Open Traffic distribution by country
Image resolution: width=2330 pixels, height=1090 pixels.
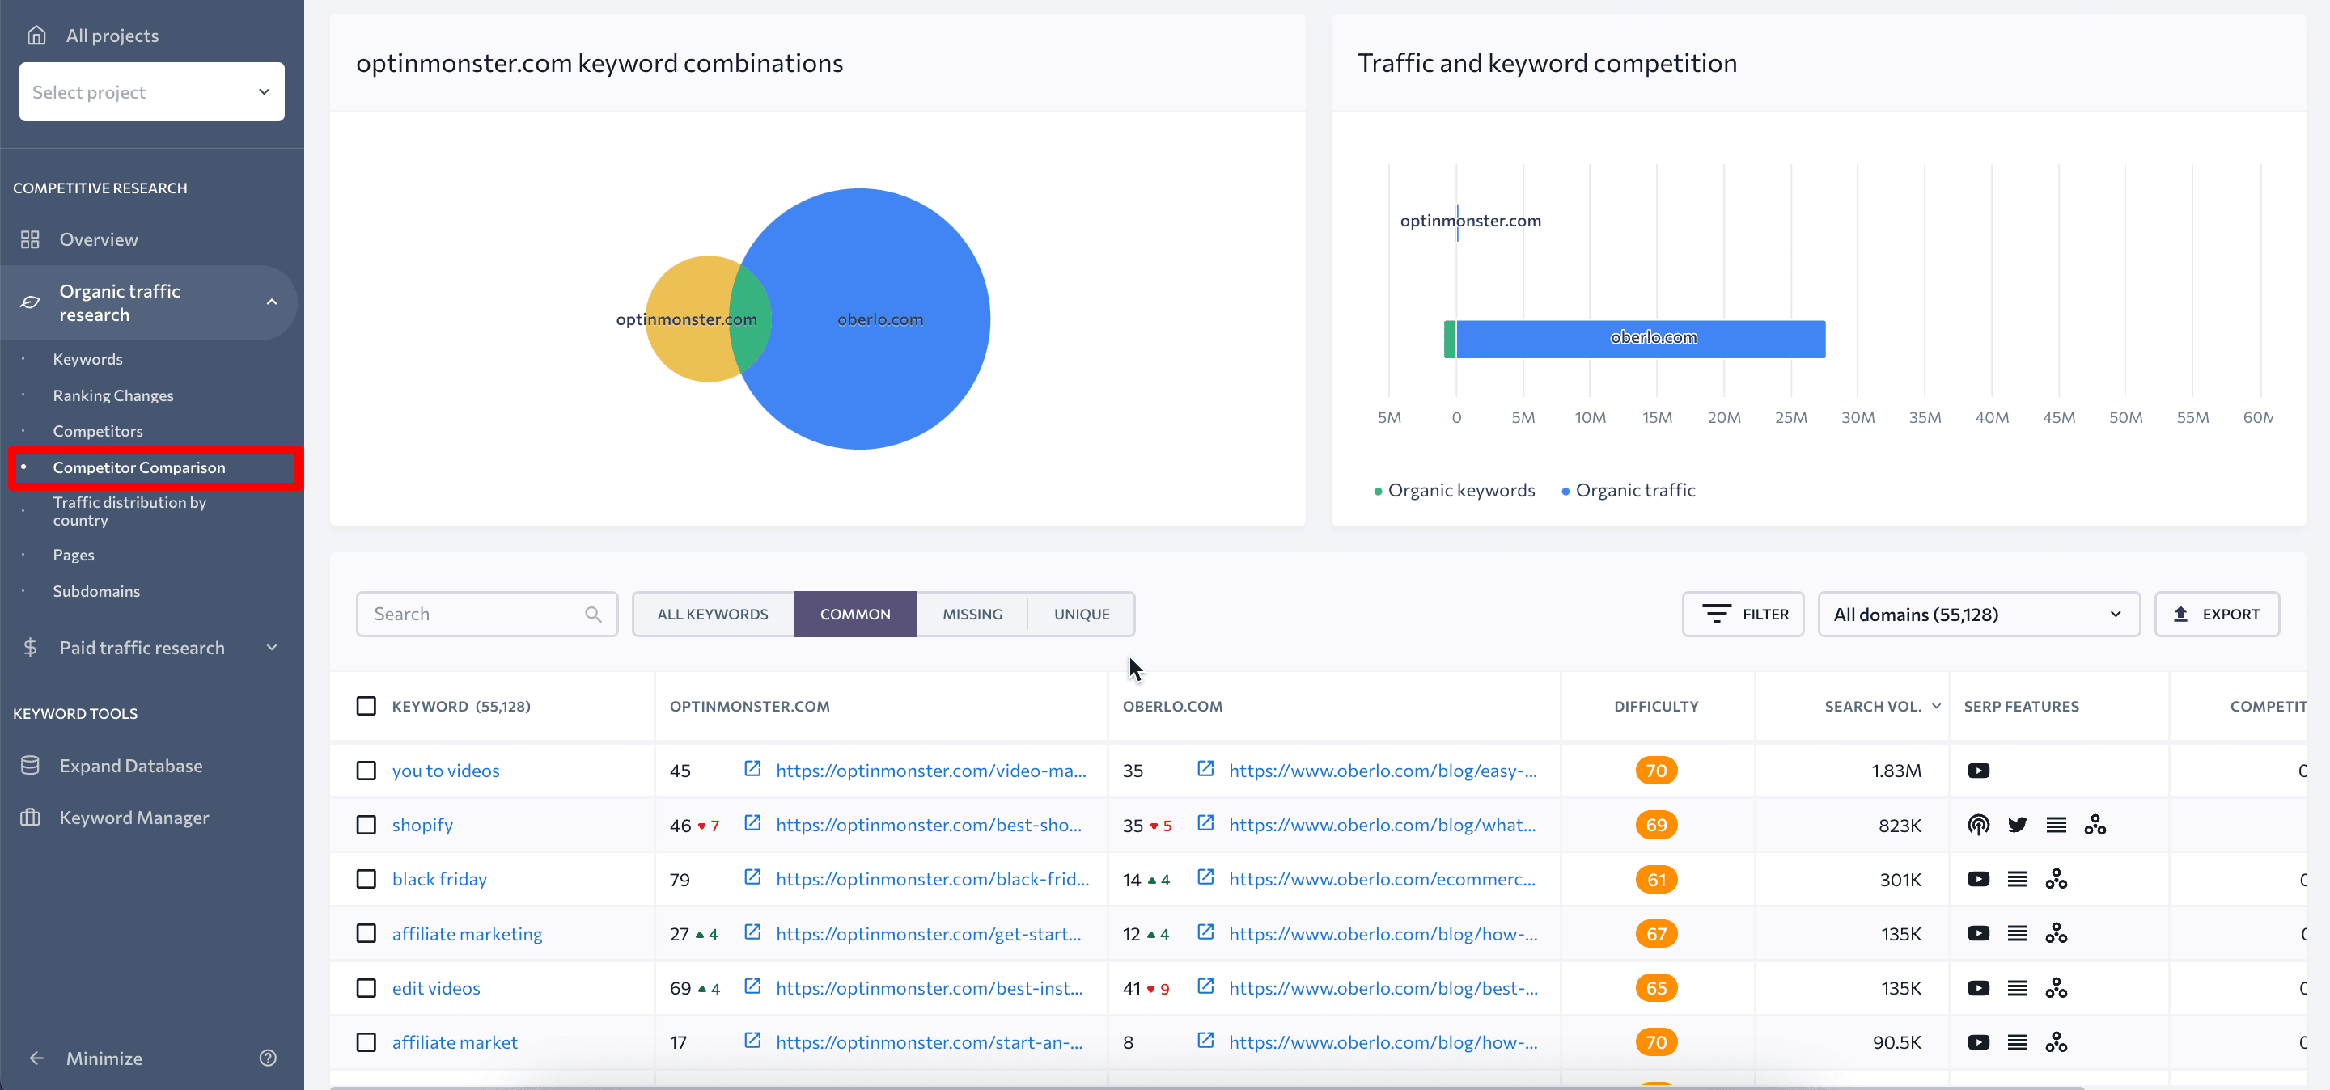click(129, 511)
